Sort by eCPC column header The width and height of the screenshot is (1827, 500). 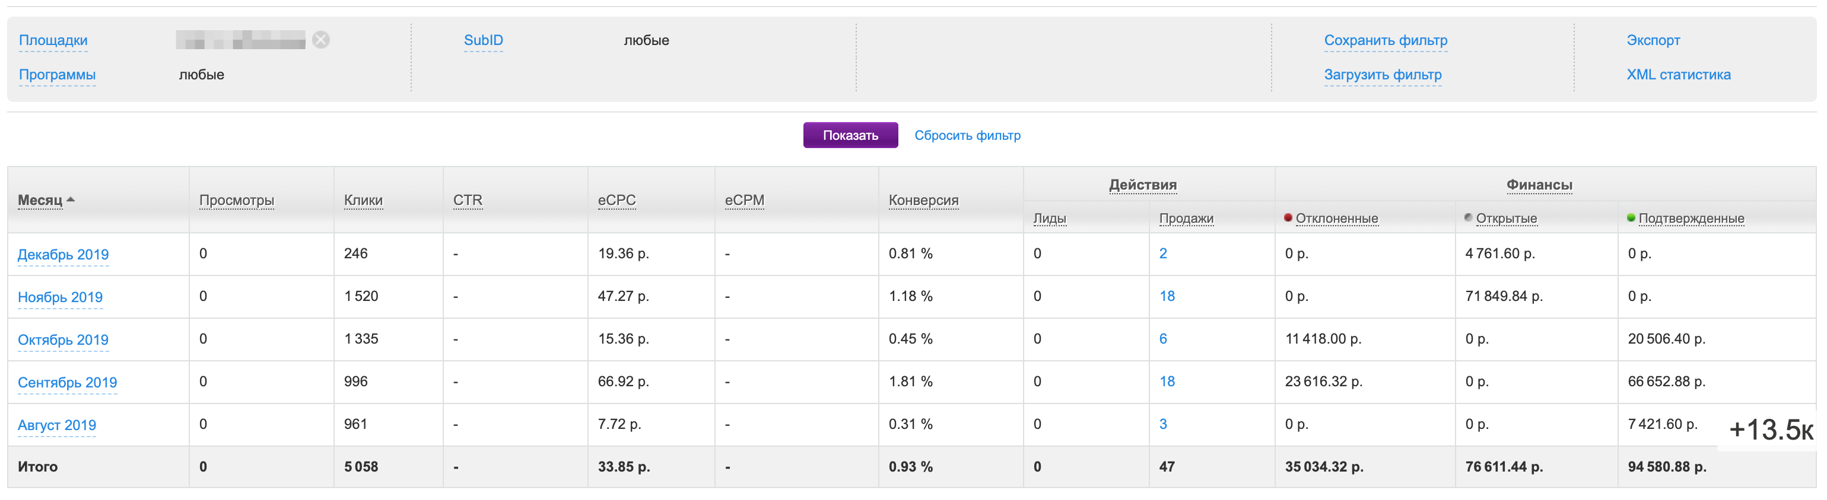pos(617,200)
